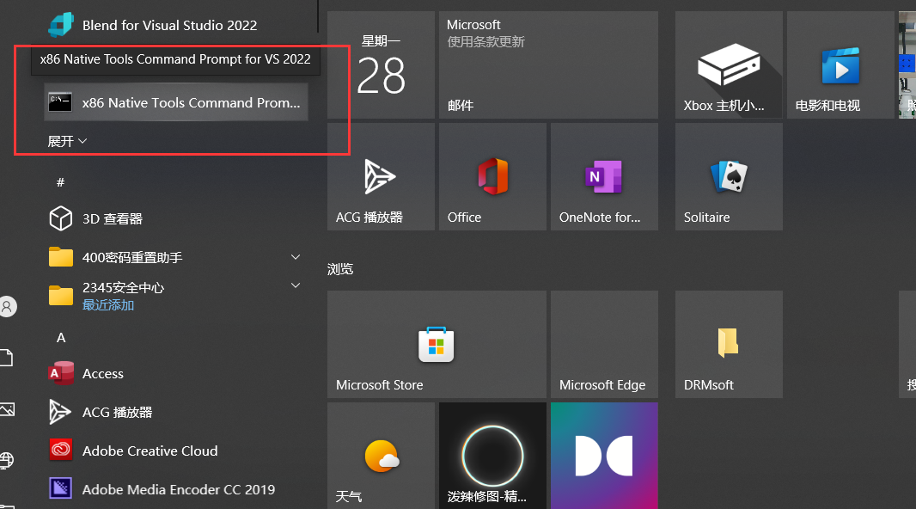Image resolution: width=916 pixels, height=509 pixels.
Task: Click the user account icon in sidebar
Action: pyautogui.click(x=8, y=306)
